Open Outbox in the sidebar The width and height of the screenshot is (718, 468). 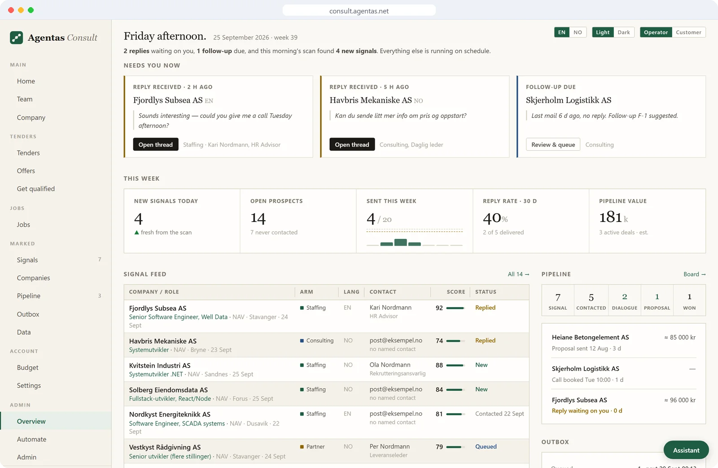click(56, 314)
